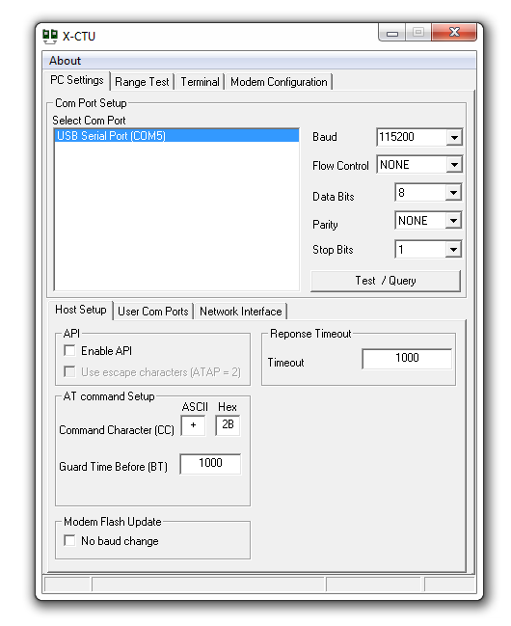
Task: Expand the Data Bits combo box
Action: pos(453,193)
